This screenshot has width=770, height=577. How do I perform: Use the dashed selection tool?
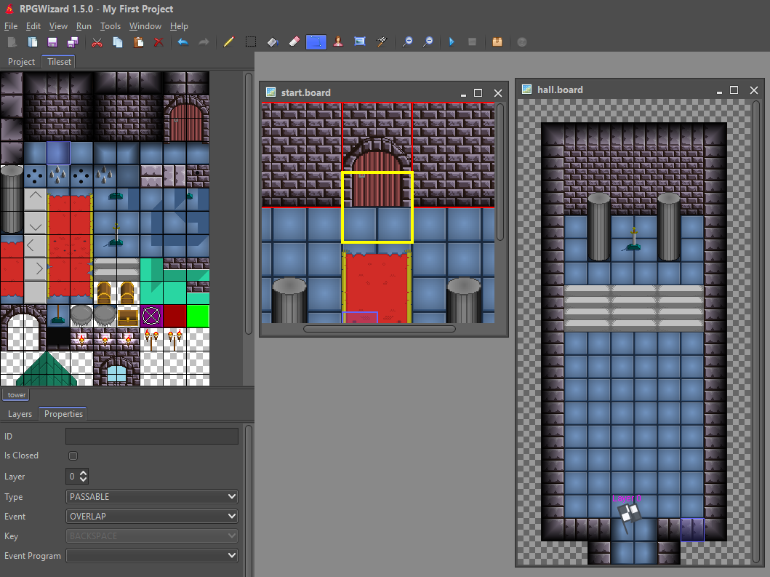coord(250,42)
